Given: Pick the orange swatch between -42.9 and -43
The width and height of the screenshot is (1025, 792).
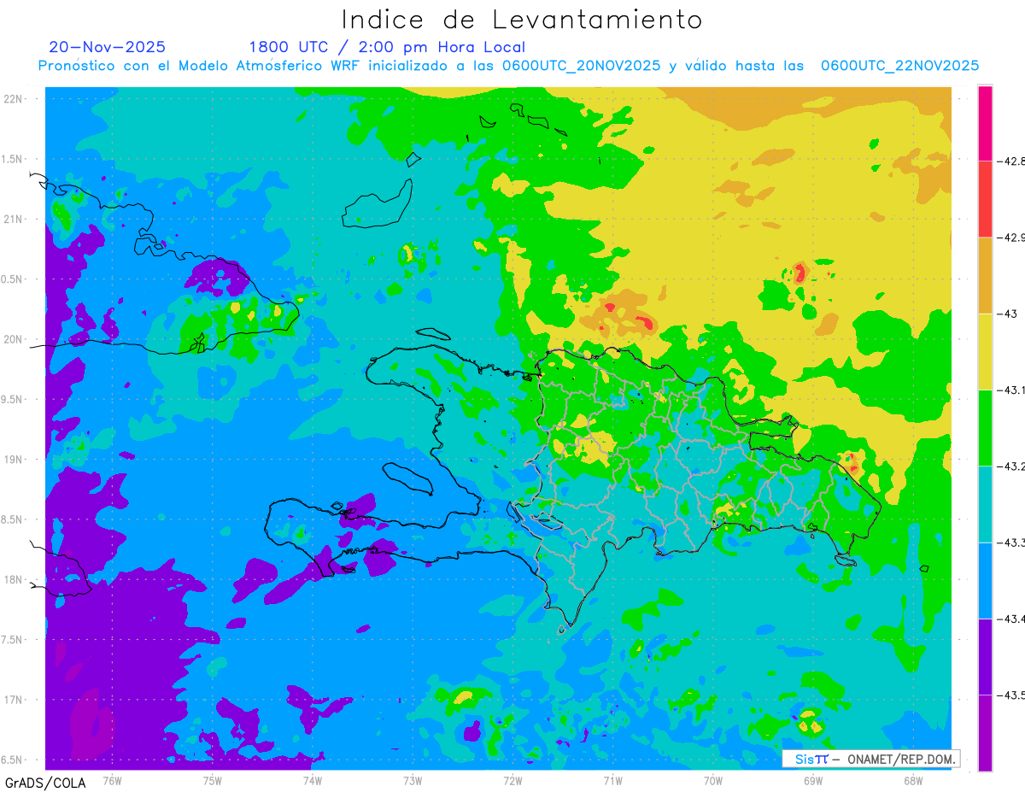Looking at the screenshot, I should 986,275.
